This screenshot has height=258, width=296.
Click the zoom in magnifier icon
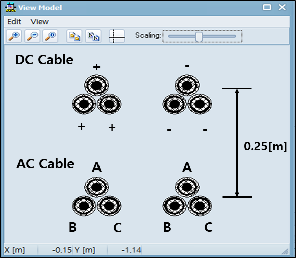tap(14, 36)
